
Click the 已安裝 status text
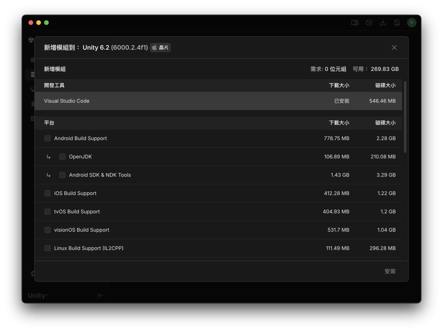pos(342,101)
